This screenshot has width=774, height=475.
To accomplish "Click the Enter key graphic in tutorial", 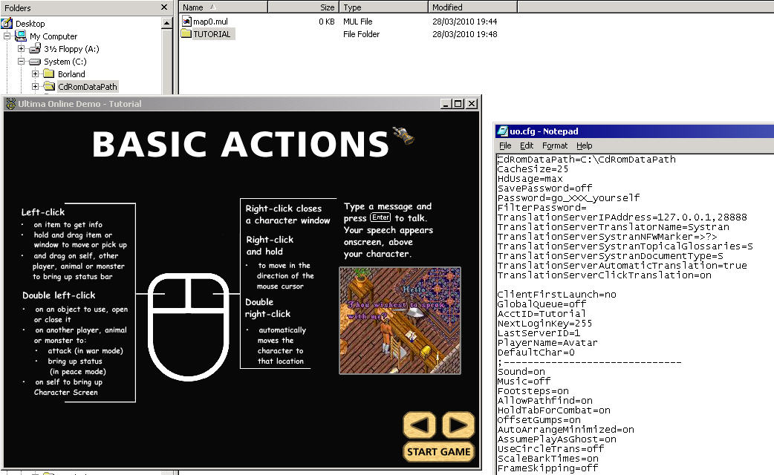I will (x=380, y=217).
